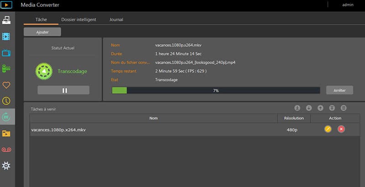Screen dimensions: 365x187
Task: Click the green Transcodage status text
Action: coord(73,71)
